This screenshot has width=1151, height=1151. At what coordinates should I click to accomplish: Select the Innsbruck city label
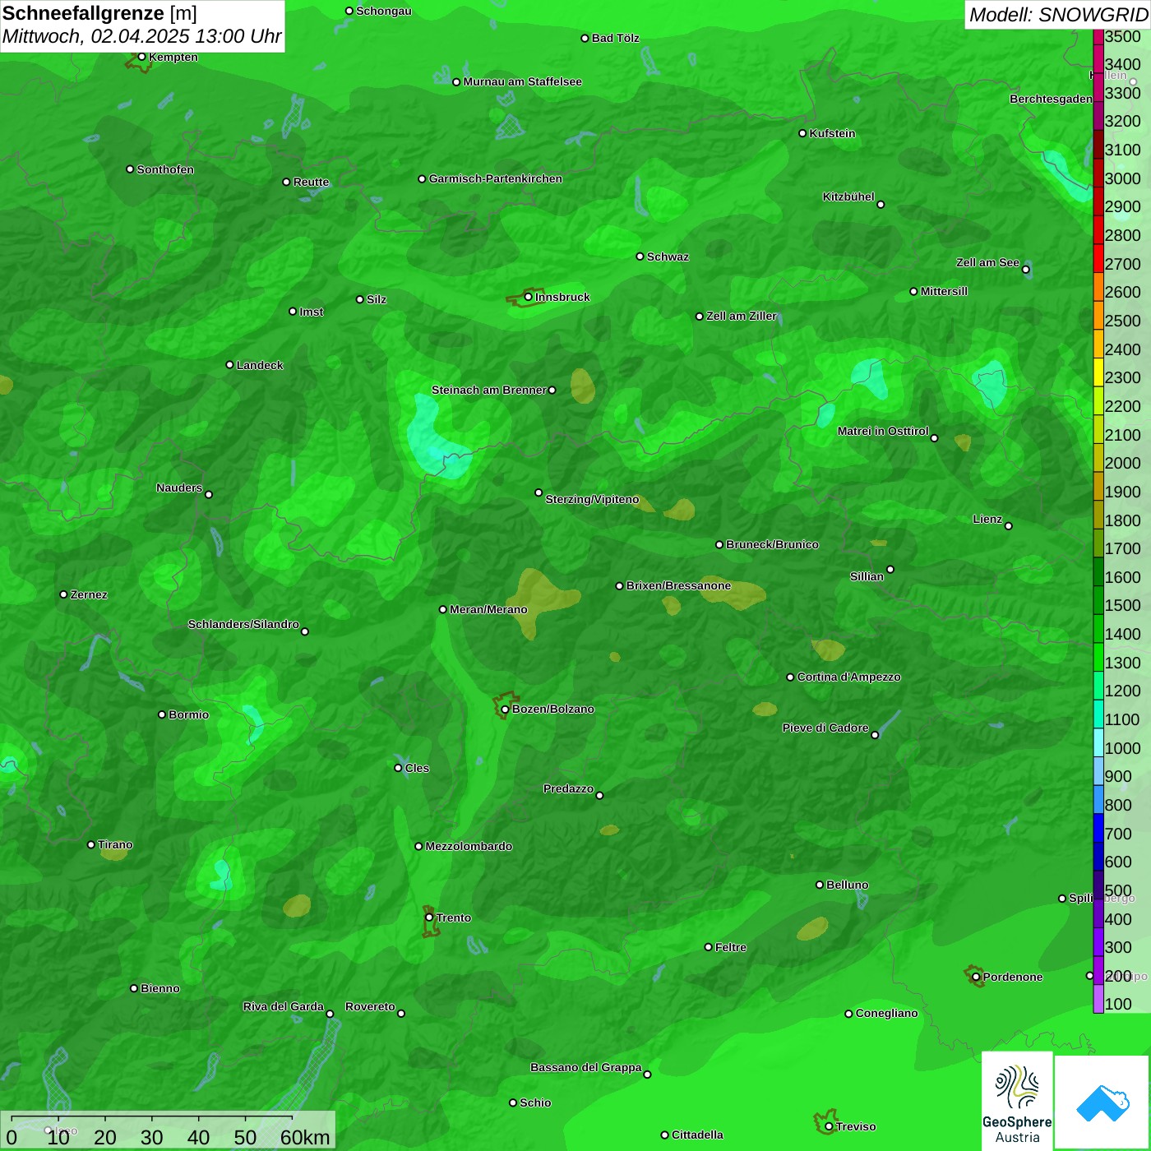562,297
